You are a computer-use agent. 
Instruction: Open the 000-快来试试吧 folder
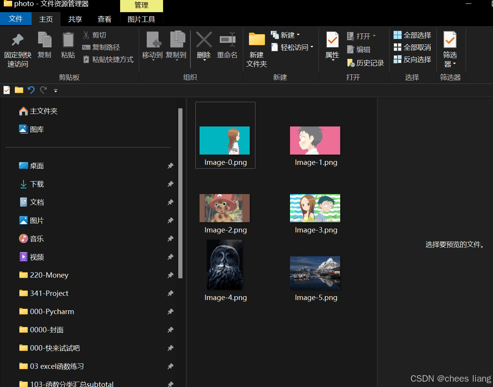[49, 348]
